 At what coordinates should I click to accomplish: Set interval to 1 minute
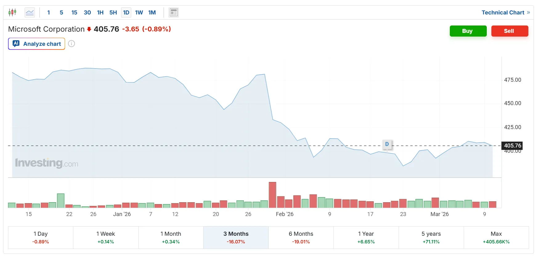49,13
